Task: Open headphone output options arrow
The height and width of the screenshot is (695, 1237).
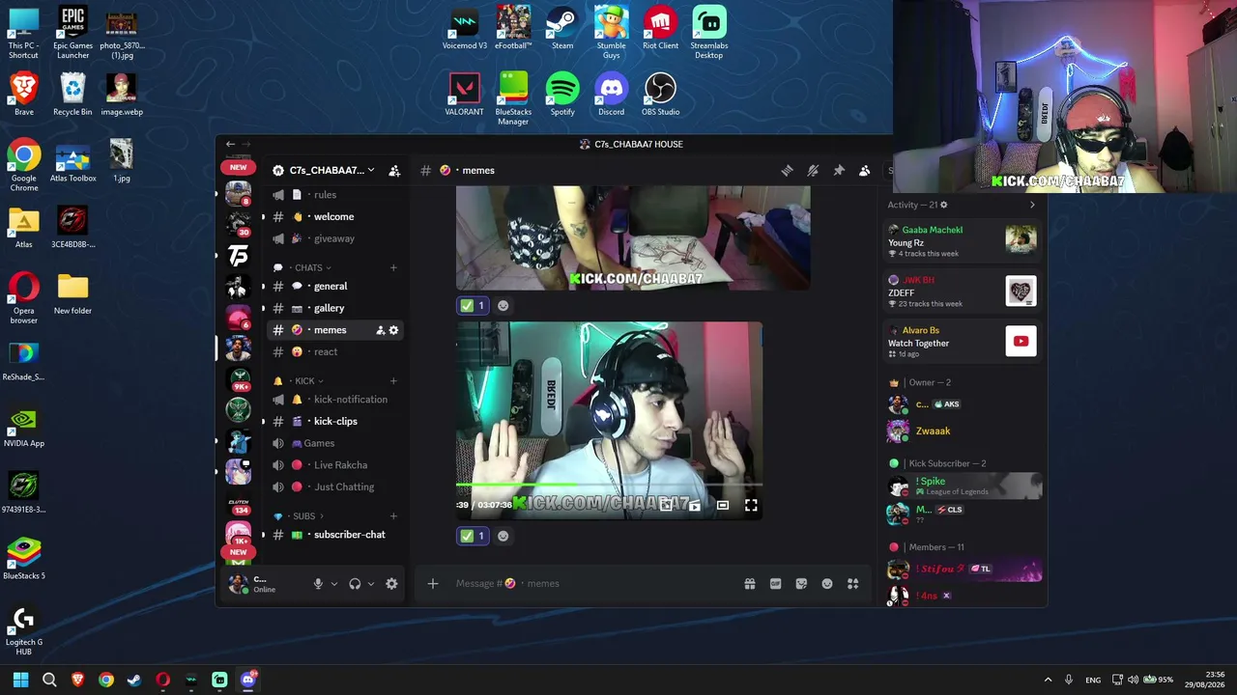Action: click(x=370, y=584)
